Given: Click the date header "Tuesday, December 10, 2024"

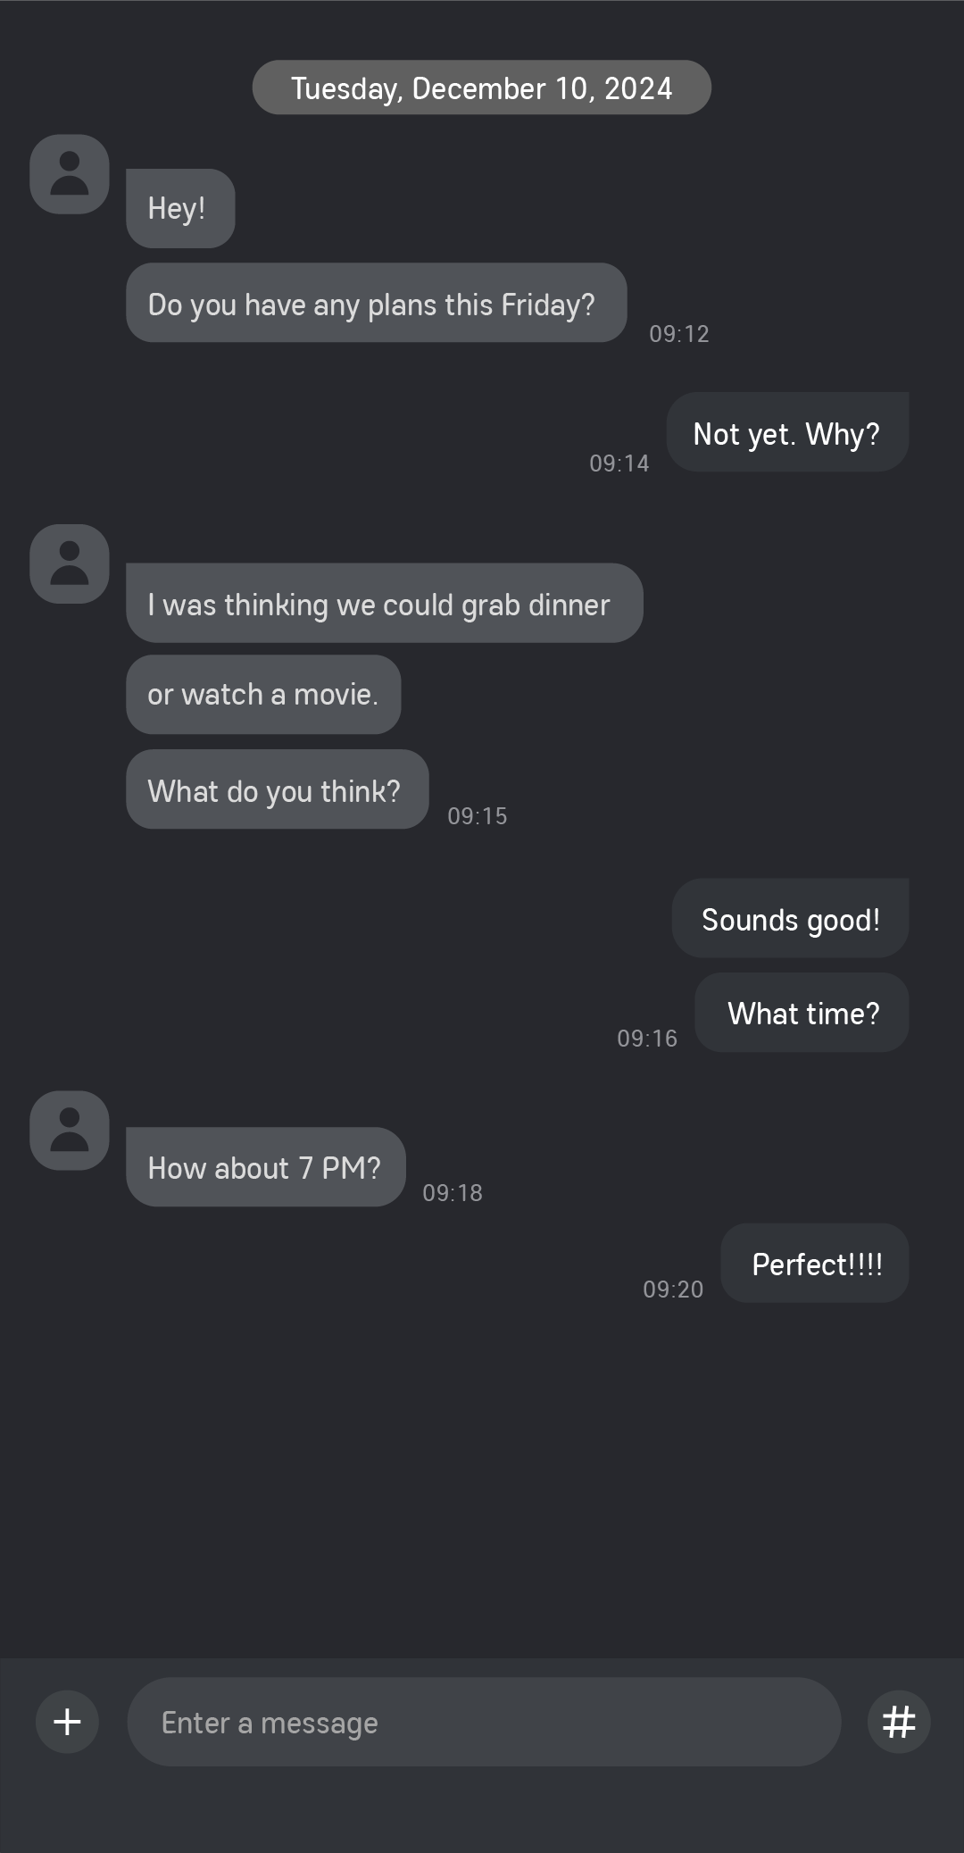Looking at the screenshot, I should pos(482,88).
